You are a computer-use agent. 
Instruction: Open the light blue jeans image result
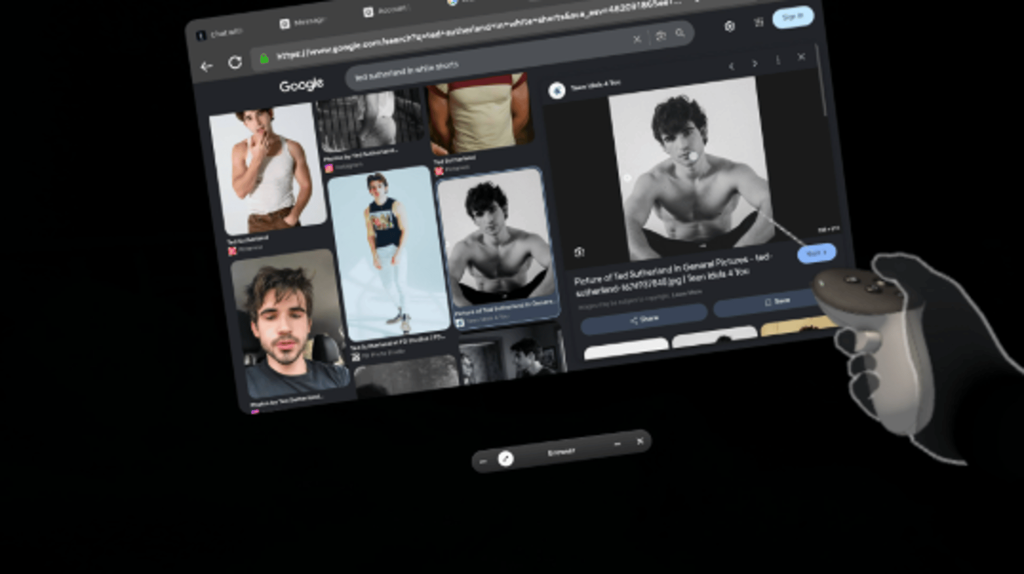[389, 253]
